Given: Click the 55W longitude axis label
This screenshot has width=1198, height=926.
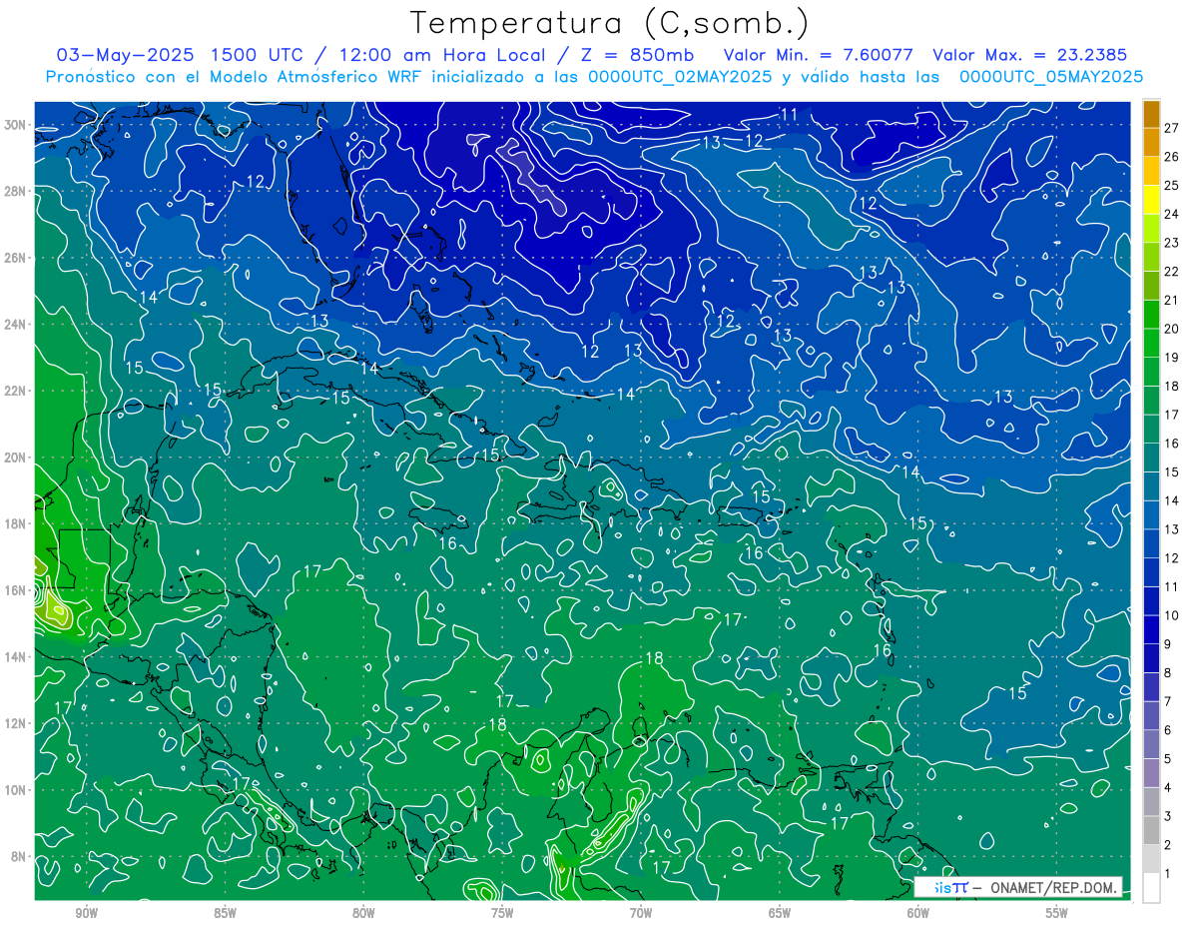Looking at the screenshot, I should (x=1057, y=913).
